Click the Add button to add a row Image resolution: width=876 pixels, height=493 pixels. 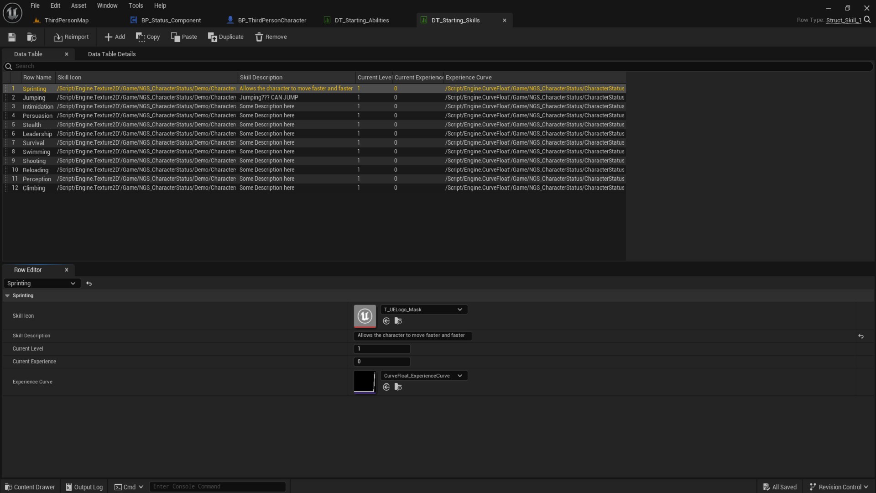(115, 37)
